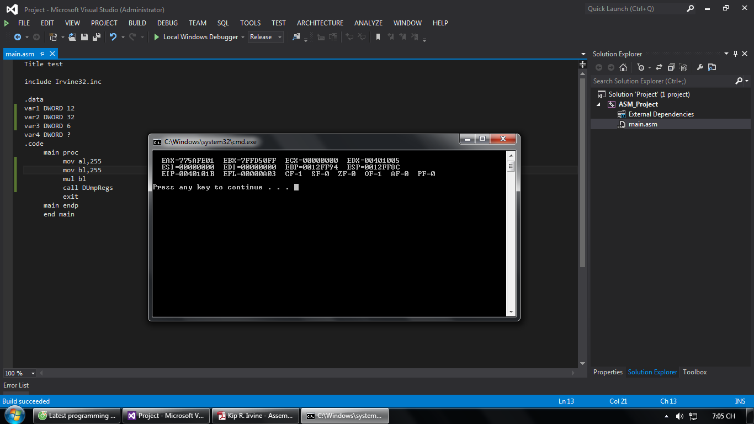Toggle the bookmark icon in toolbar
The image size is (754, 424).
[x=378, y=37]
